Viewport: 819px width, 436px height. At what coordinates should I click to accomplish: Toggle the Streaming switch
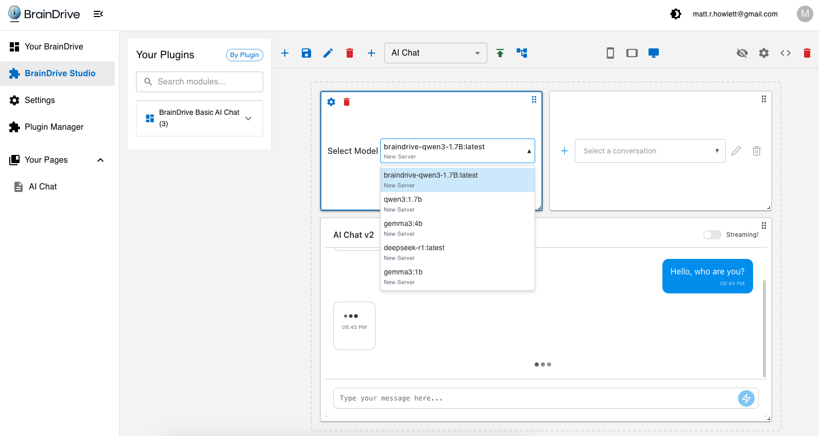click(712, 235)
